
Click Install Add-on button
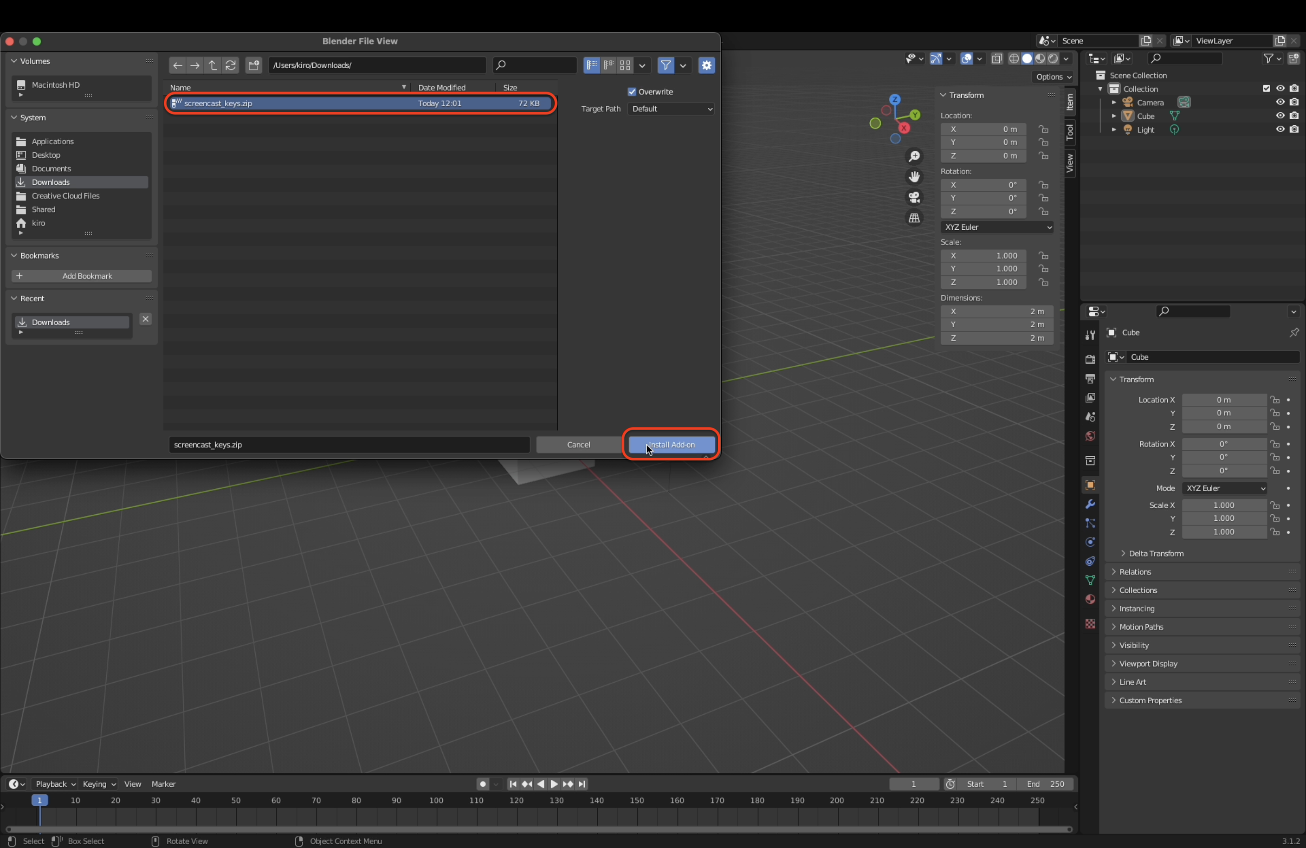coord(672,445)
